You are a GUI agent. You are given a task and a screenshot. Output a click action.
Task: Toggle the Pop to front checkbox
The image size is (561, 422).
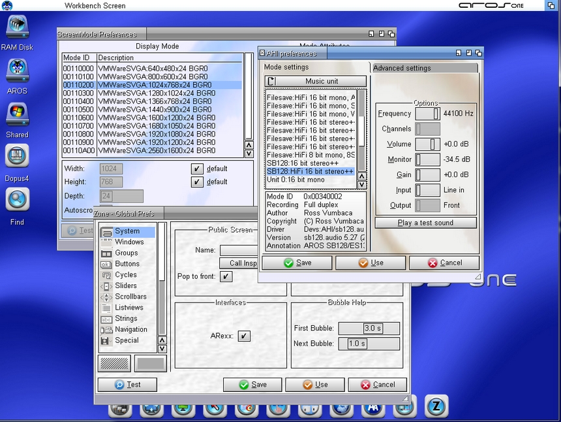pyautogui.click(x=226, y=276)
